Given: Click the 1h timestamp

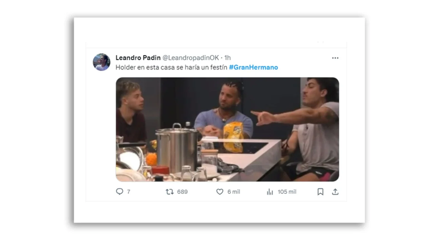Looking at the screenshot, I should (x=227, y=57).
